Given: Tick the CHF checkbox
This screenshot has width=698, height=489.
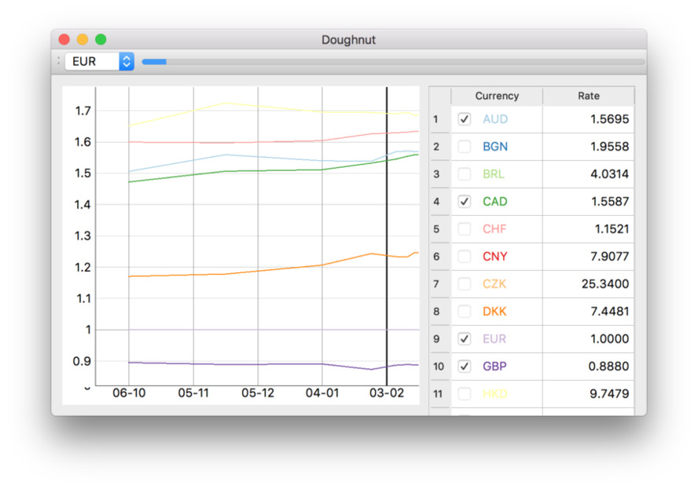Looking at the screenshot, I should pos(465,229).
